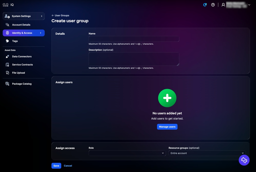The width and height of the screenshot is (256, 172).
Task: Open the Role dropdown
Action: (x=127, y=153)
